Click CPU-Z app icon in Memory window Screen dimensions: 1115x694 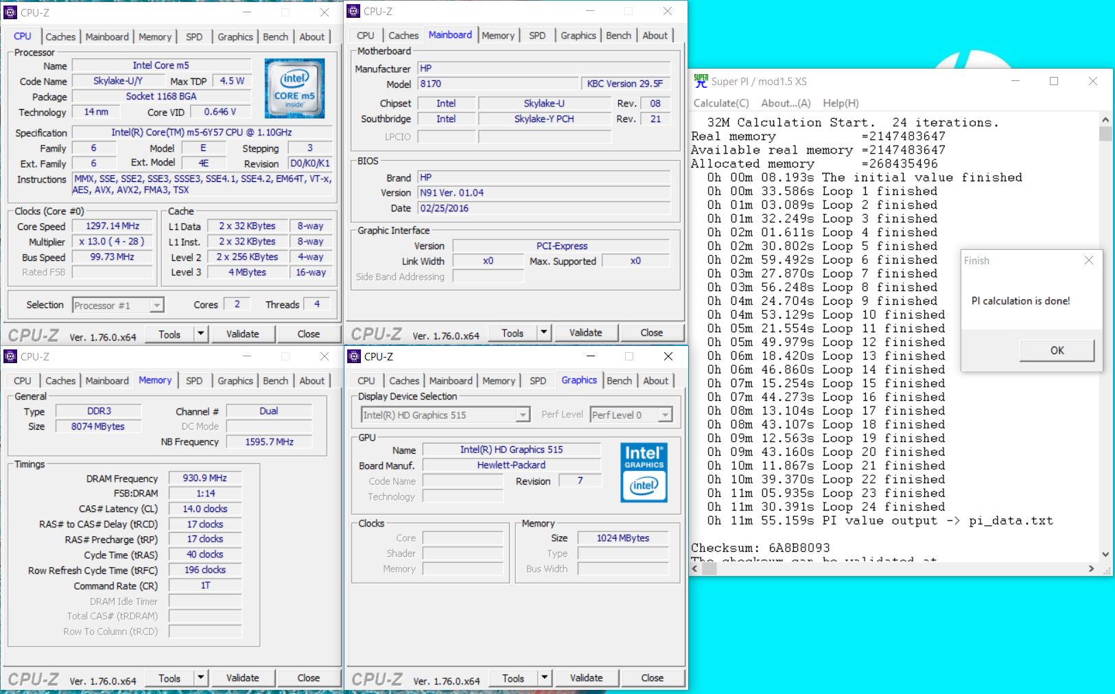10,356
